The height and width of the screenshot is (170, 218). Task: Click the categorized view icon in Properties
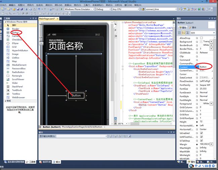pyautogui.click(x=179, y=33)
